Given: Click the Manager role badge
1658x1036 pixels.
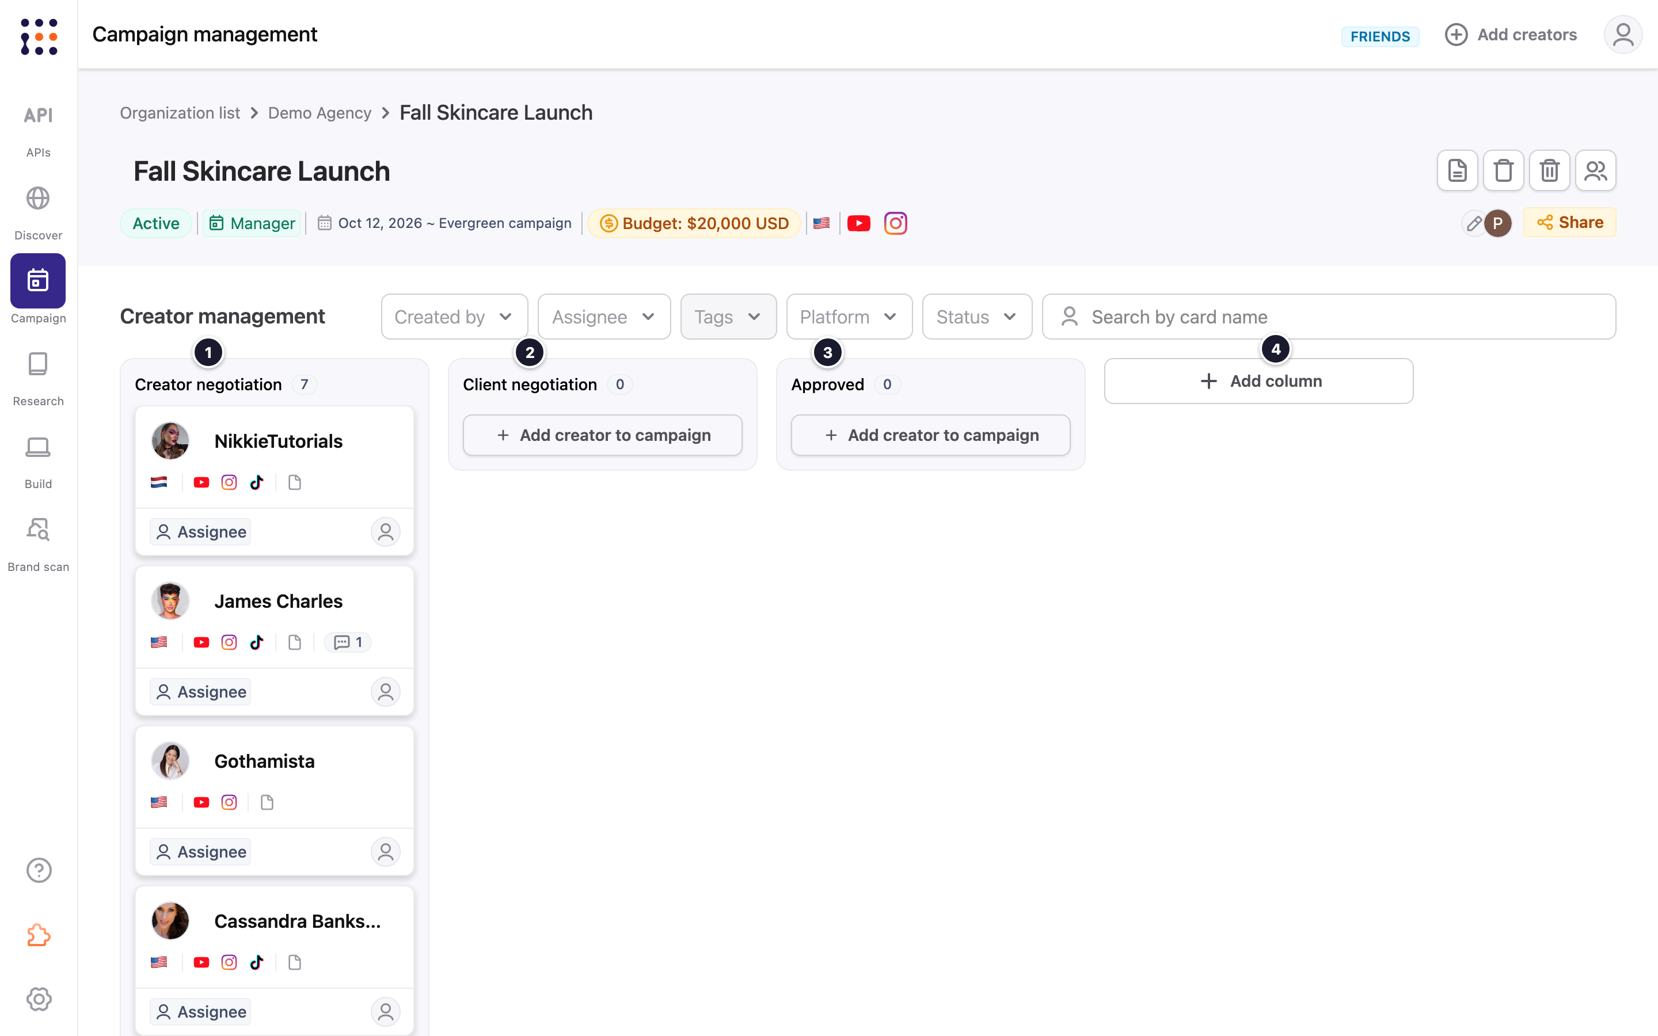Looking at the screenshot, I should coord(252,223).
